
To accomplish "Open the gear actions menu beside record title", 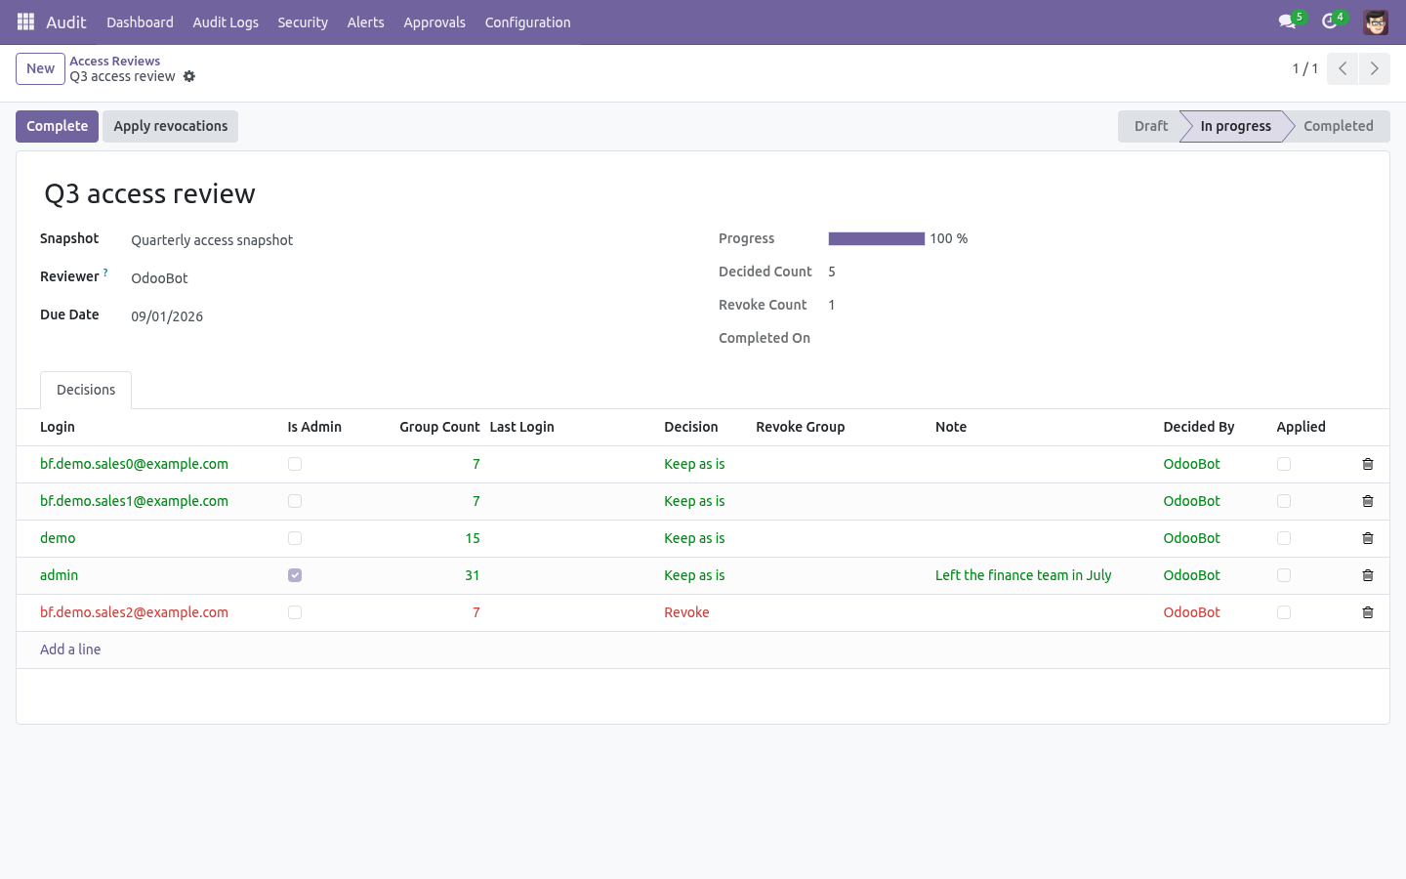I will (189, 76).
